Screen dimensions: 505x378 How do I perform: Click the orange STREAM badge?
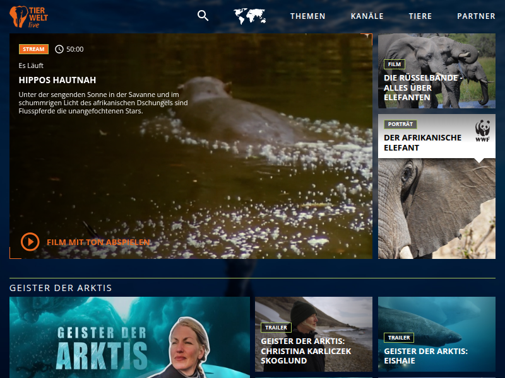pyautogui.click(x=33, y=49)
